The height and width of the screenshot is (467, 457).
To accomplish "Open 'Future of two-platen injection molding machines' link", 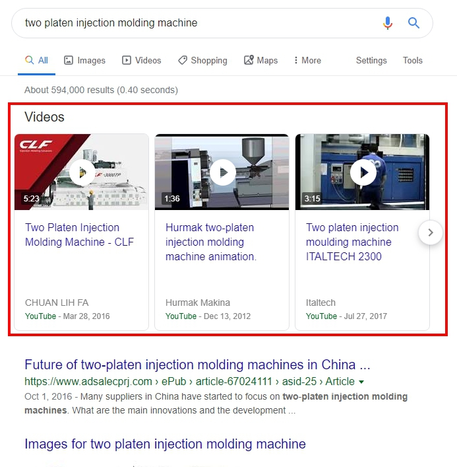I will pyautogui.click(x=197, y=365).
